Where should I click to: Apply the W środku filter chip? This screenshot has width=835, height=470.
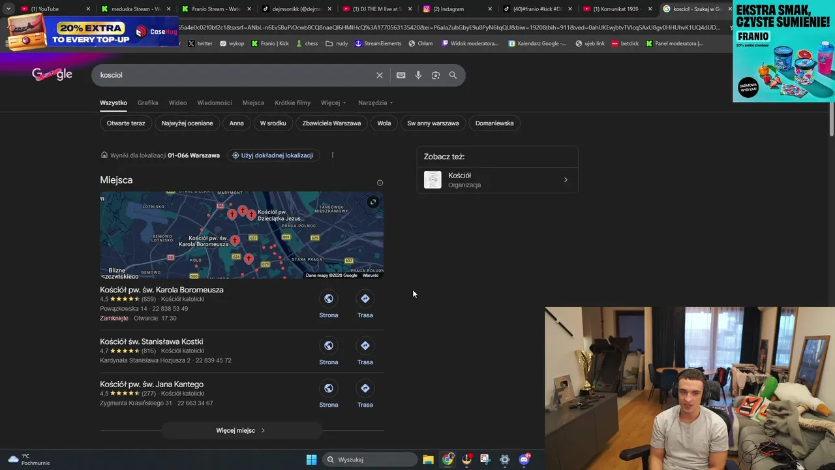click(x=273, y=123)
